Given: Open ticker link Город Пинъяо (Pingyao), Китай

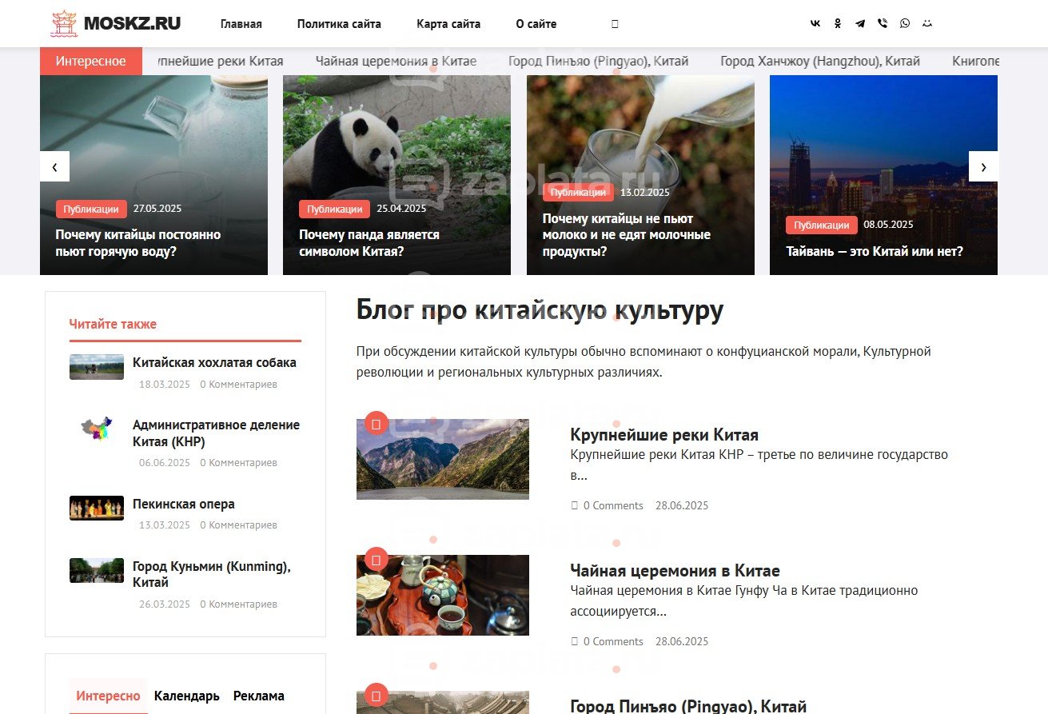Looking at the screenshot, I should (x=599, y=61).
